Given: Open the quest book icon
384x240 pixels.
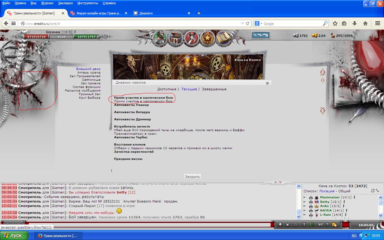Looking at the screenshot, I should (223, 38).
